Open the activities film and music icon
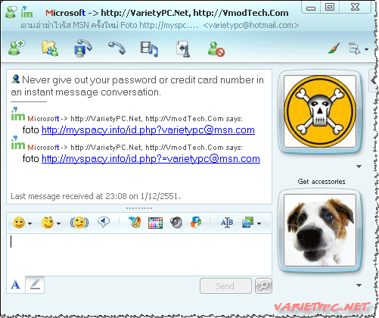The image size is (379, 318). pos(149,48)
